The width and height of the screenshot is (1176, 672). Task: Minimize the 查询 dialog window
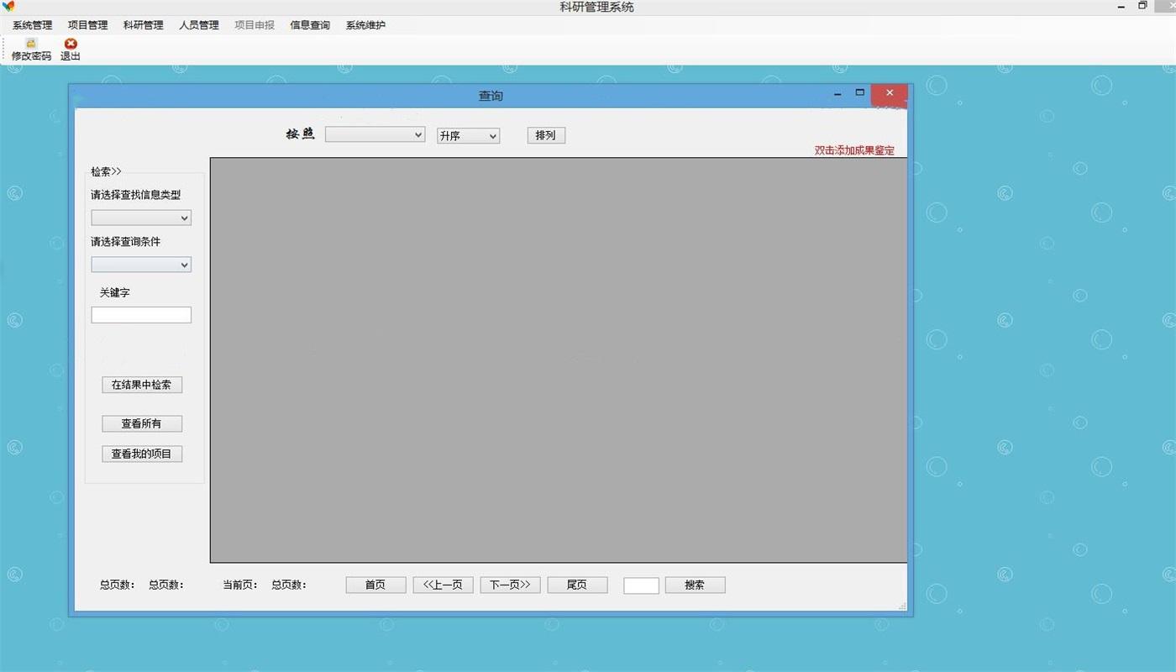click(x=837, y=94)
